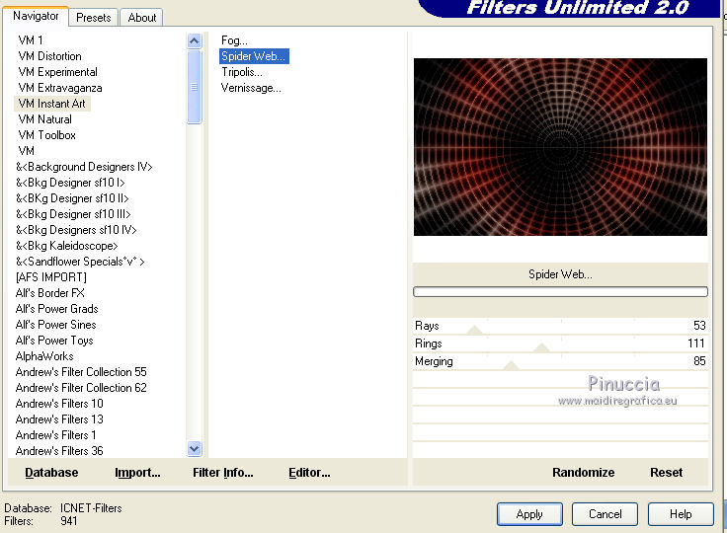Select Andrew's Filter Collection 62
The height and width of the screenshot is (533, 727).
pyautogui.click(x=81, y=388)
